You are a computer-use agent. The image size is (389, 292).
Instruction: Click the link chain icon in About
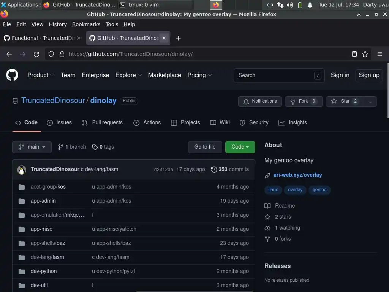[267, 176]
